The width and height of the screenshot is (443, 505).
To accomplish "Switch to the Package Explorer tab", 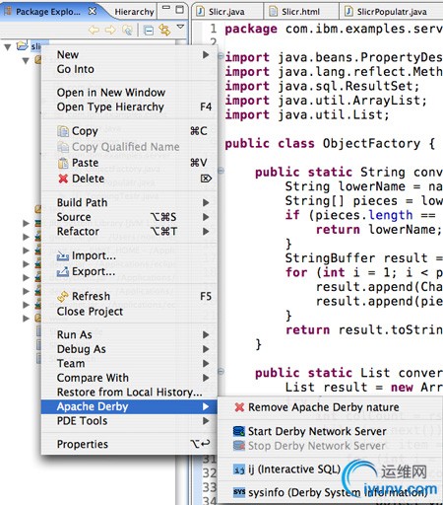I will [x=48, y=12].
